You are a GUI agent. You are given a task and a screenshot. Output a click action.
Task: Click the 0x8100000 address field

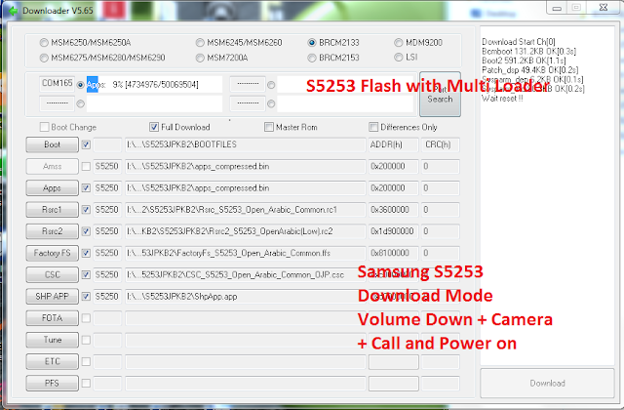tap(394, 253)
